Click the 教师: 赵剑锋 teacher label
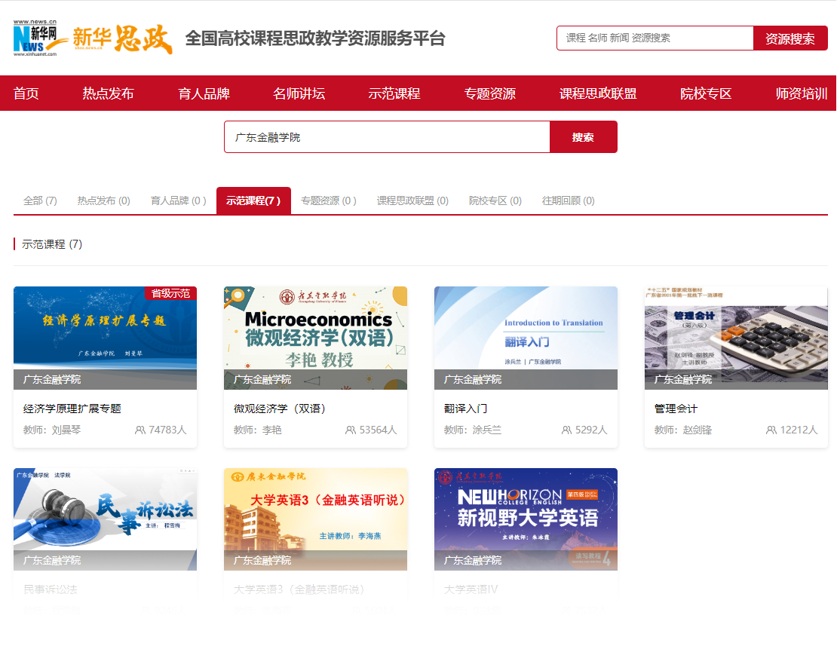This screenshot has width=837, height=646. pos(682,430)
